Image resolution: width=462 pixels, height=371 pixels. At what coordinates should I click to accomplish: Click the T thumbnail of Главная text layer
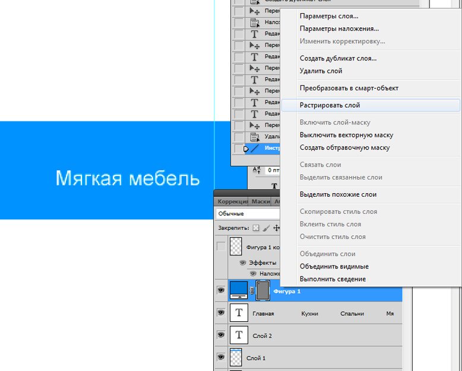pos(239,313)
